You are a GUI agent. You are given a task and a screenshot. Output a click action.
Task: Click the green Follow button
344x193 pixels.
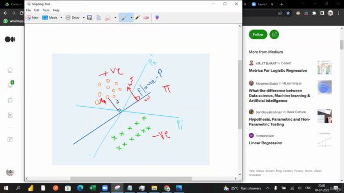pyautogui.click(x=258, y=34)
